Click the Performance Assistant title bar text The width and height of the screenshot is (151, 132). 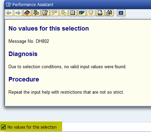33,5
